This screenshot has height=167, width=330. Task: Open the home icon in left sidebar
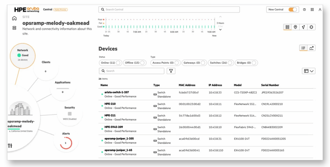pos(14,18)
